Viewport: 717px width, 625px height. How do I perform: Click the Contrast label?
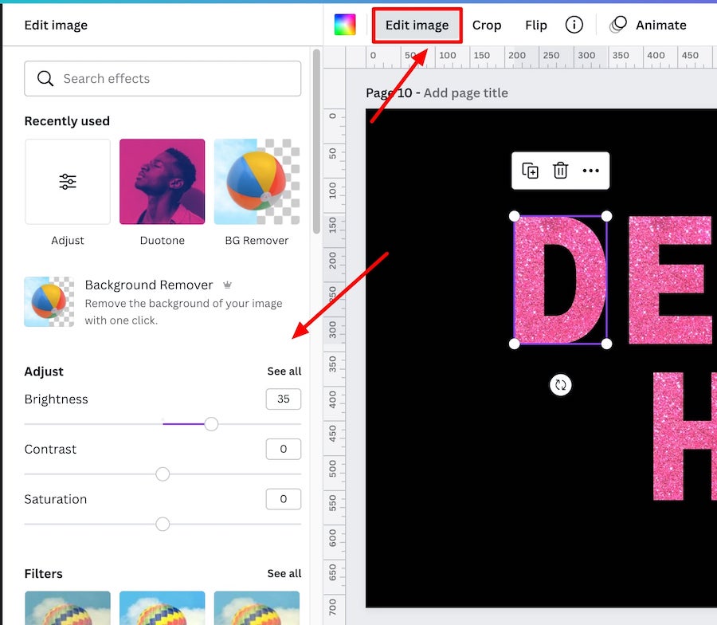coord(50,449)
